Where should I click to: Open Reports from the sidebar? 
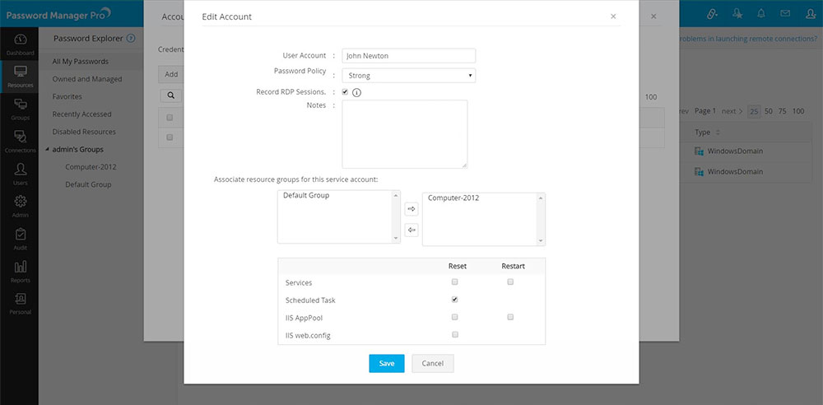point(19,271)
